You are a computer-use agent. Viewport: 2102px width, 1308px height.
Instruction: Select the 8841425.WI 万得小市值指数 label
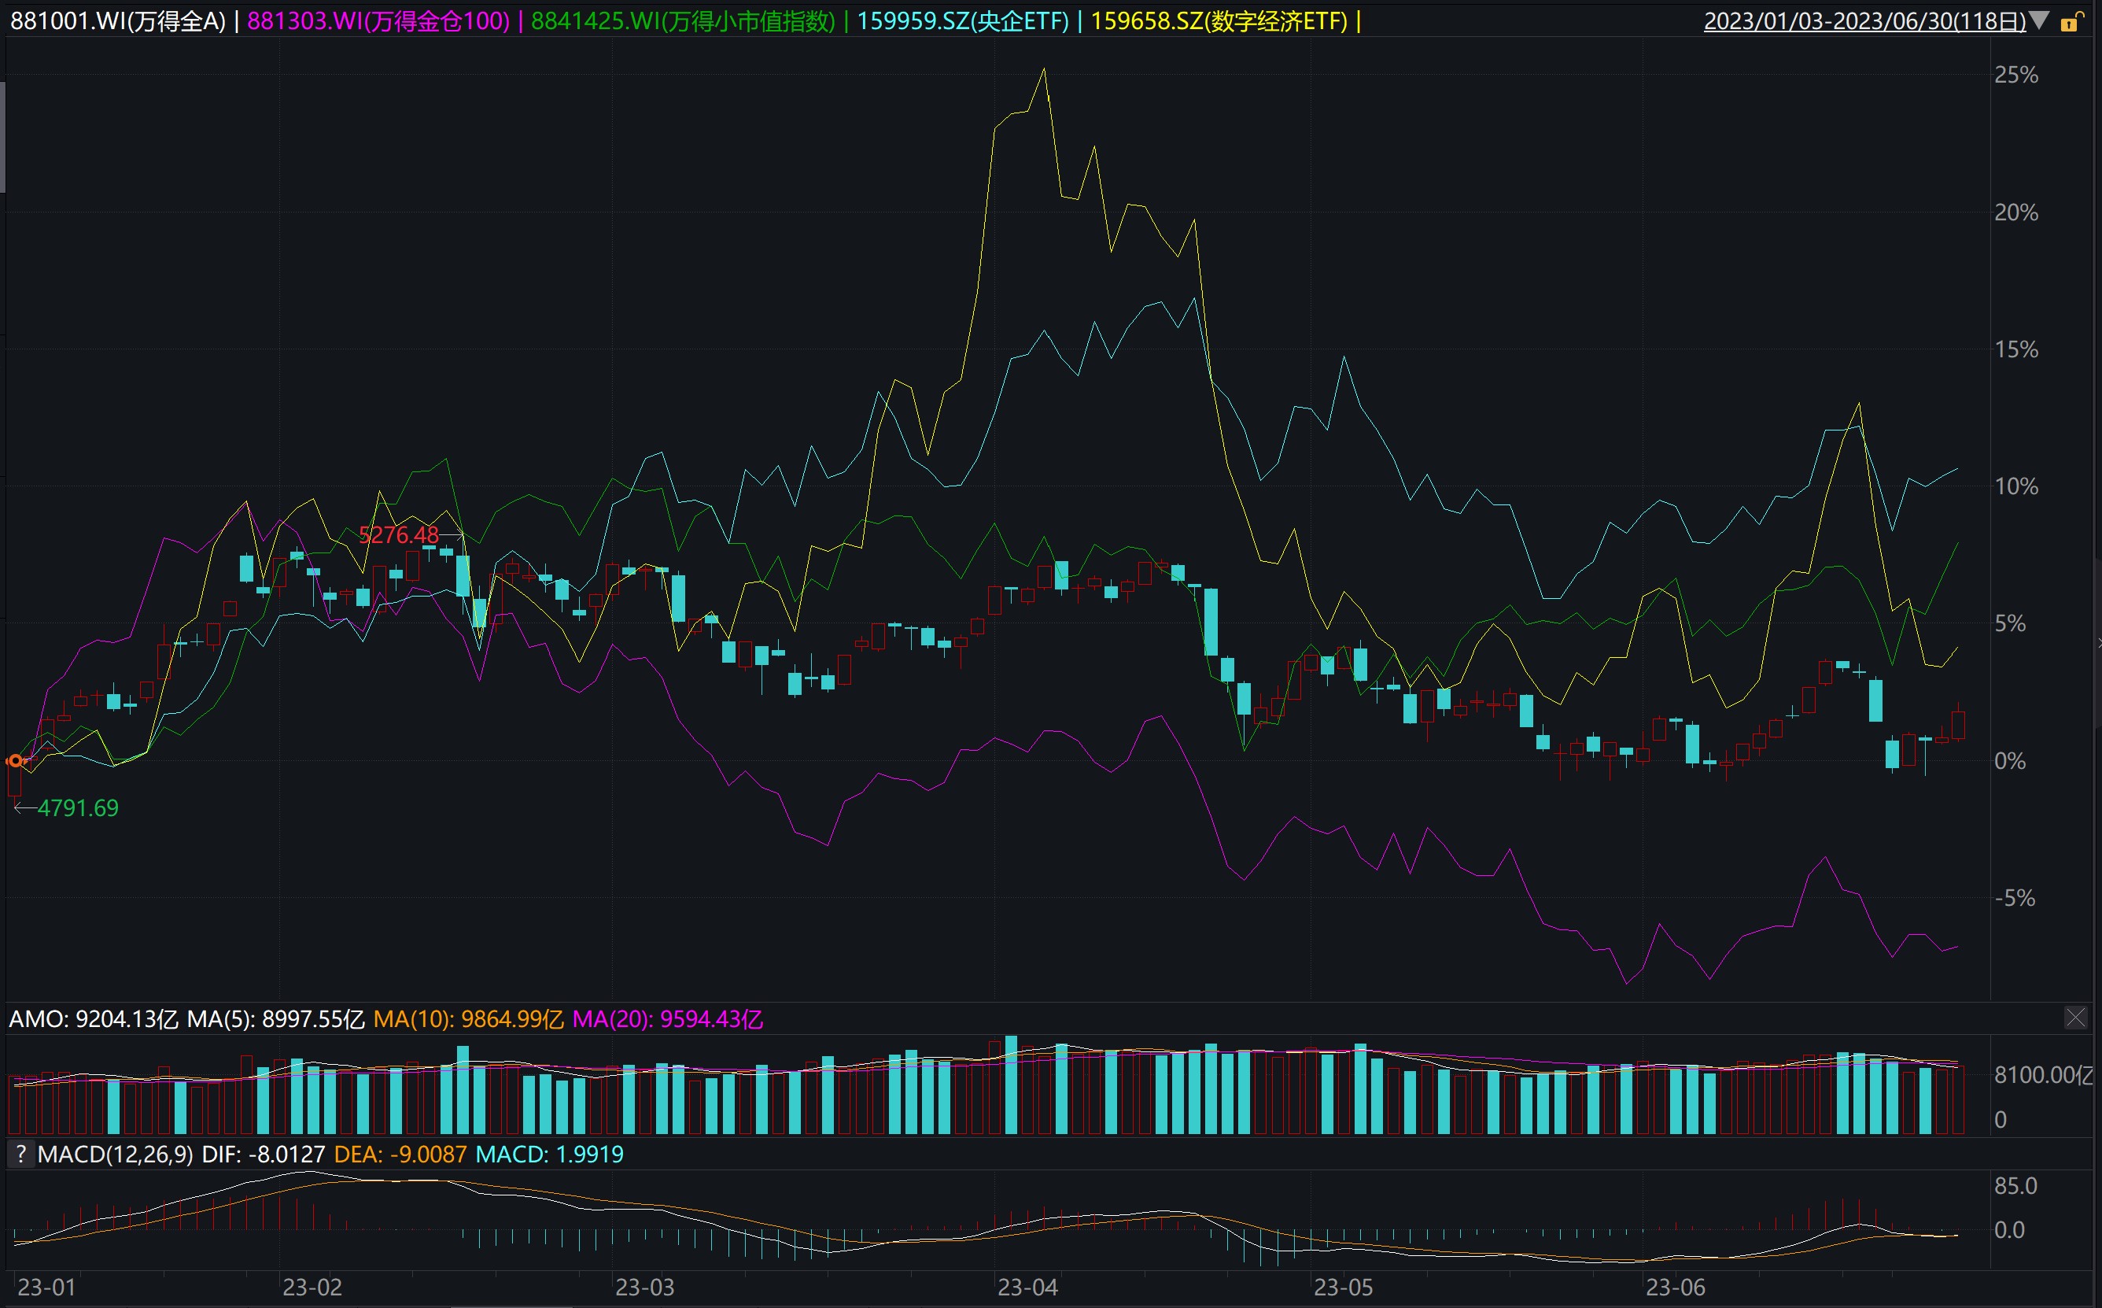point(683,20)
